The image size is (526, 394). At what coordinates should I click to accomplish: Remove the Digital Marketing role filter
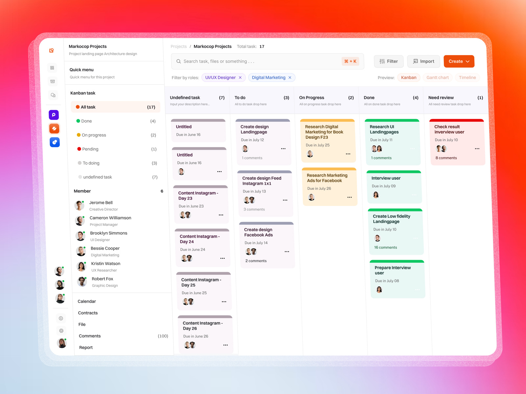(x=290, y=77)
